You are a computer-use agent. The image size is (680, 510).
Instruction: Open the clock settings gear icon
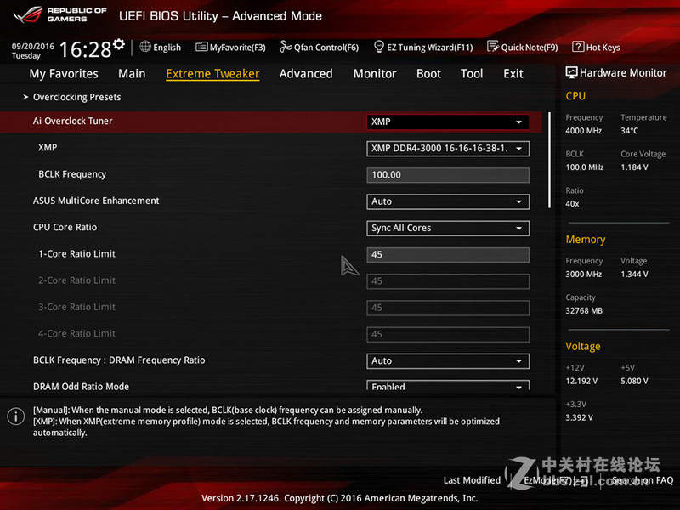click(119, 44)
